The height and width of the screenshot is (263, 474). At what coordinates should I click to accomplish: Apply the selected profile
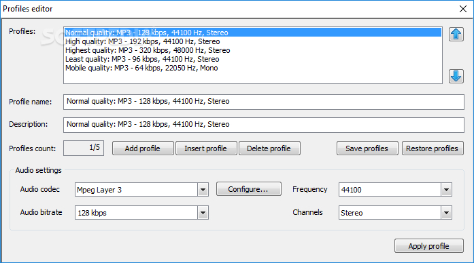428,246
